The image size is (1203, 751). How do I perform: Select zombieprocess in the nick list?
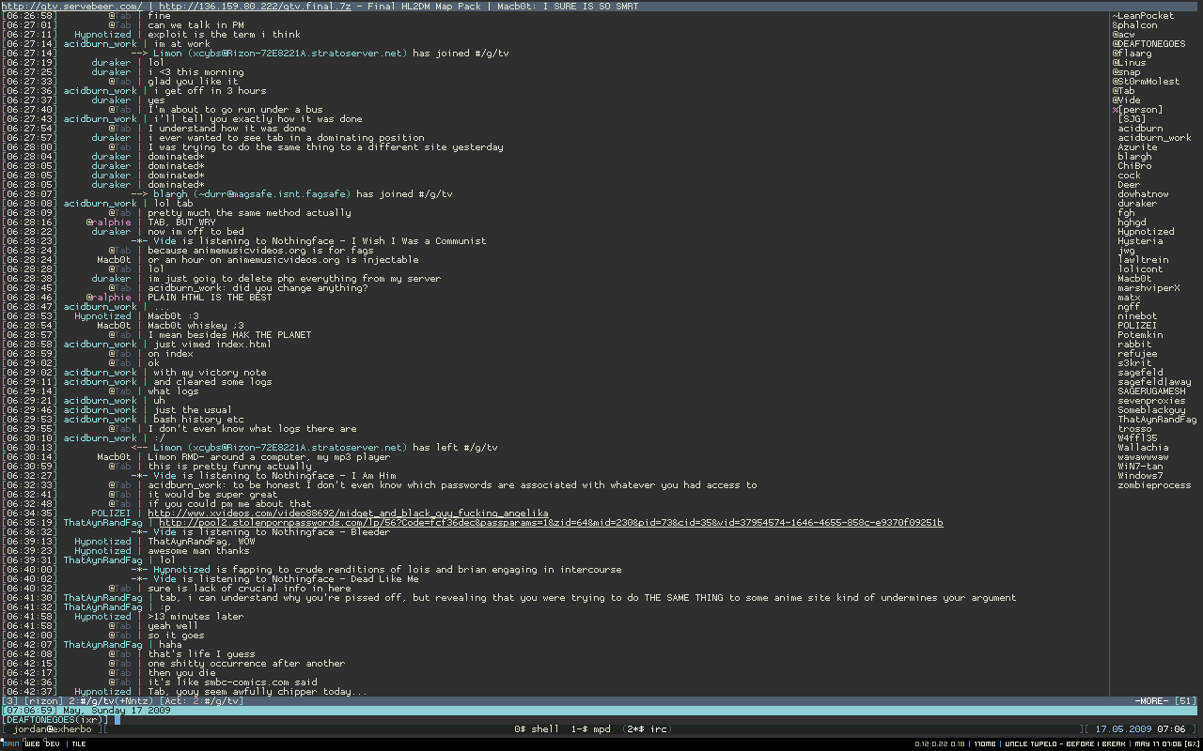(1154, 484)
